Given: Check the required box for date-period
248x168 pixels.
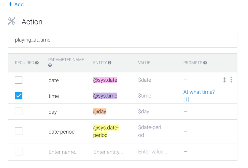Looking at the screenshot, I should 19,131.
